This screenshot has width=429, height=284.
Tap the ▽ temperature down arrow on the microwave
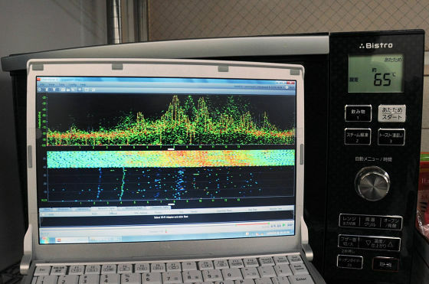368,243
